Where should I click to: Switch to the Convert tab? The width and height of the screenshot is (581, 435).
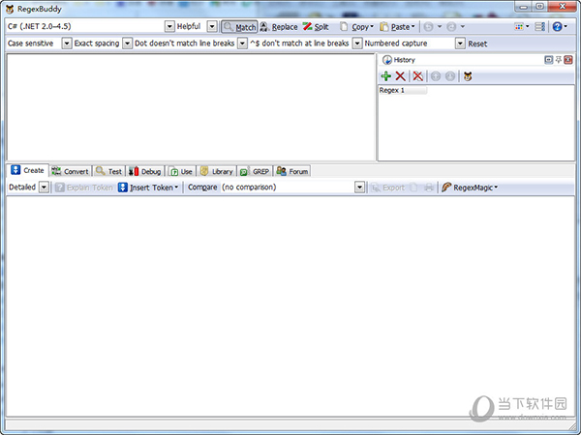click(x=70, y=171)
